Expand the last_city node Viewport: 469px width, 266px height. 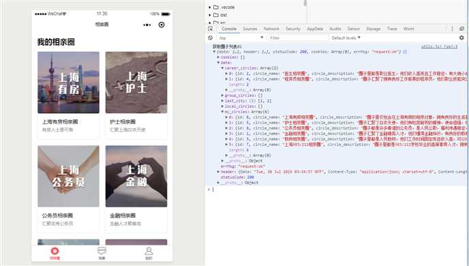point(222,101)
